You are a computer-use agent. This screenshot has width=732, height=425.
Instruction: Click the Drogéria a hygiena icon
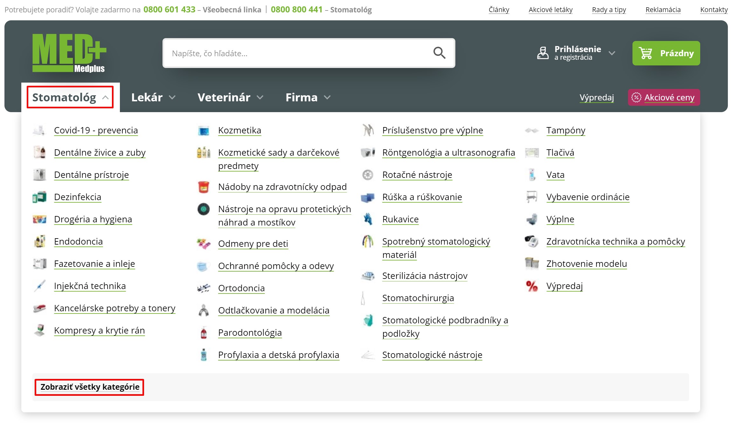(39, 219)
